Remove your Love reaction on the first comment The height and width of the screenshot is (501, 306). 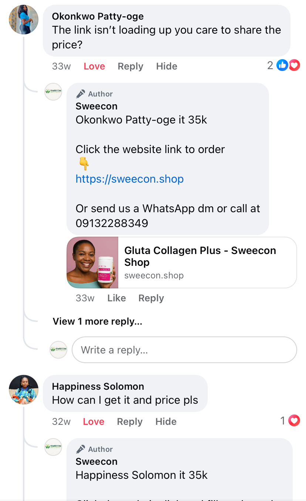(x=94, y=66)
